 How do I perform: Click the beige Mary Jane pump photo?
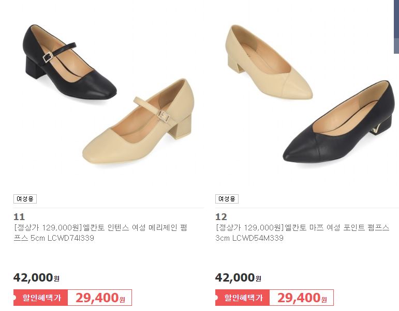click(138, 121)
